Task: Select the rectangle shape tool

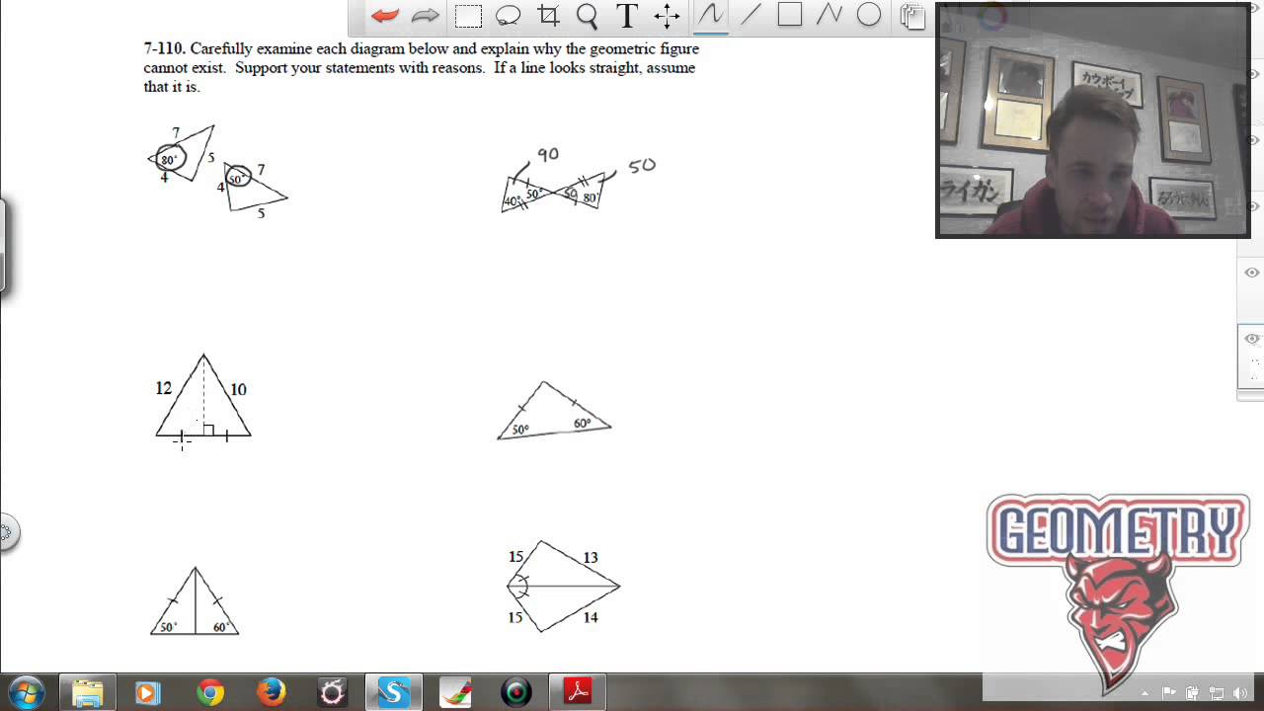Action: (789, 14)
